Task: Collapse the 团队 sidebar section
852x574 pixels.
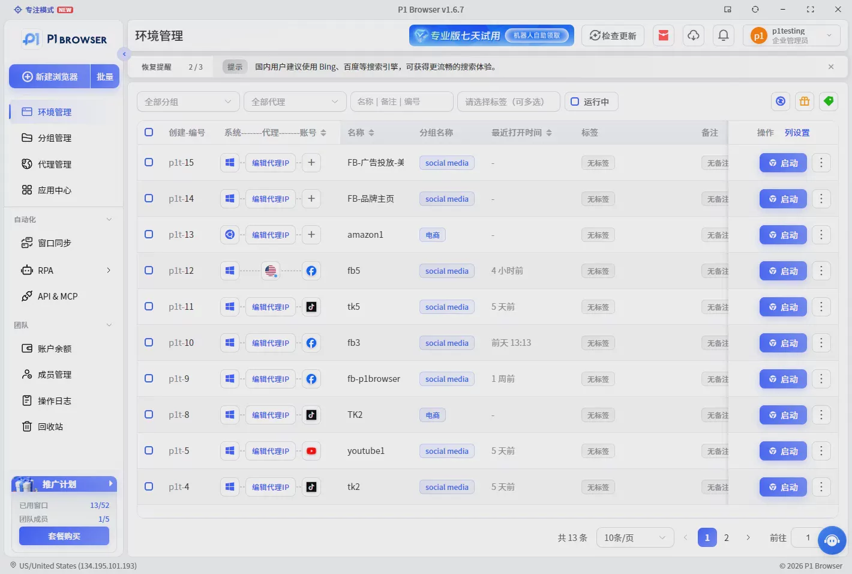Action: point(109,325)
